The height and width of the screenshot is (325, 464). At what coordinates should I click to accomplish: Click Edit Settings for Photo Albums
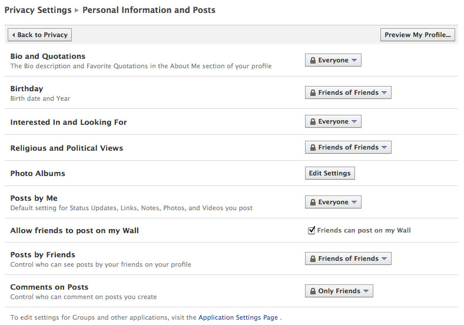click(x=330, y=173)
